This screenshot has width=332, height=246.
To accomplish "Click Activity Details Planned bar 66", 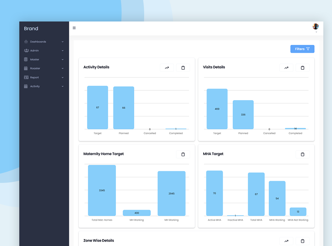I will point(124,108).
